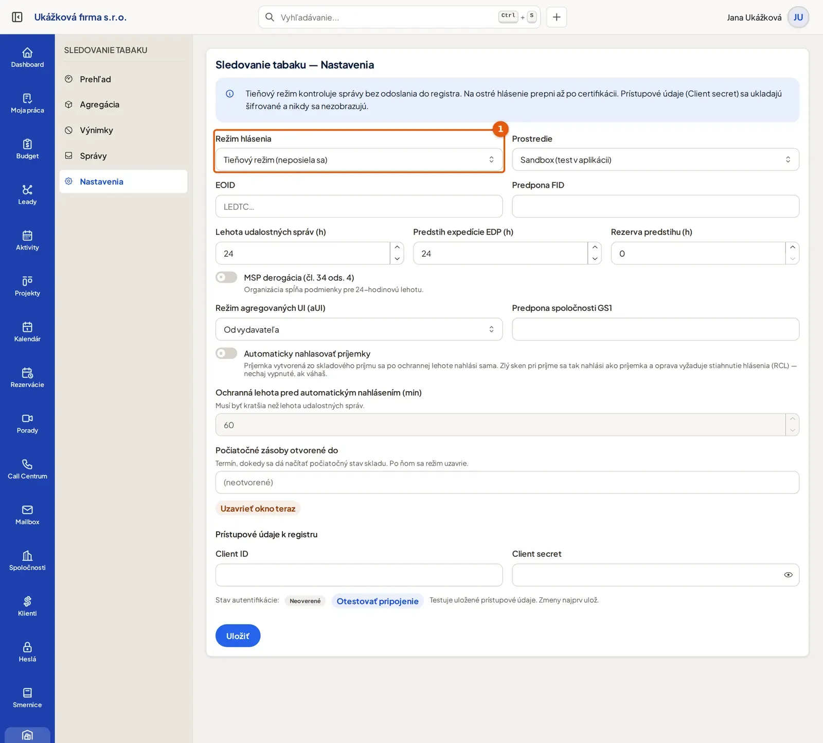Go to Výnimky menu item

point(123,130)
